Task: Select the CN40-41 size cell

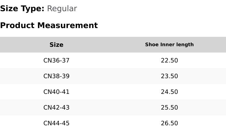Action: click(x=56, y=92)
